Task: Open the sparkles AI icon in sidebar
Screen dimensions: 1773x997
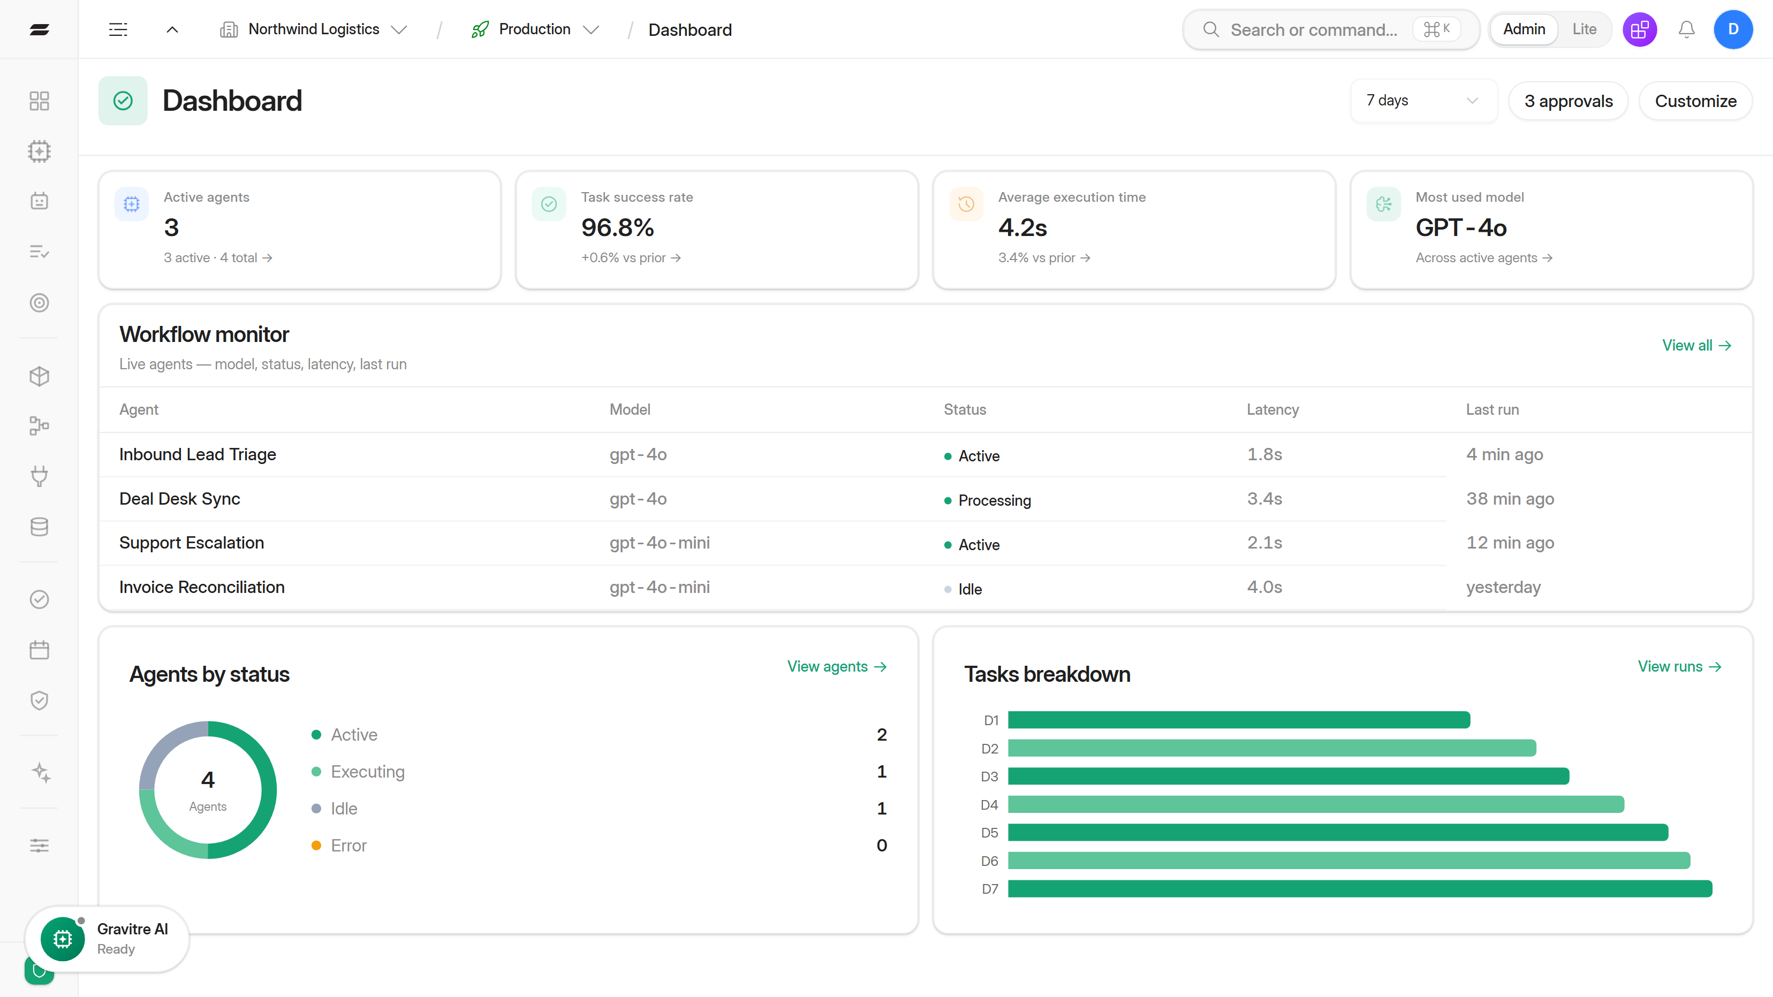Action: point(41,773)
